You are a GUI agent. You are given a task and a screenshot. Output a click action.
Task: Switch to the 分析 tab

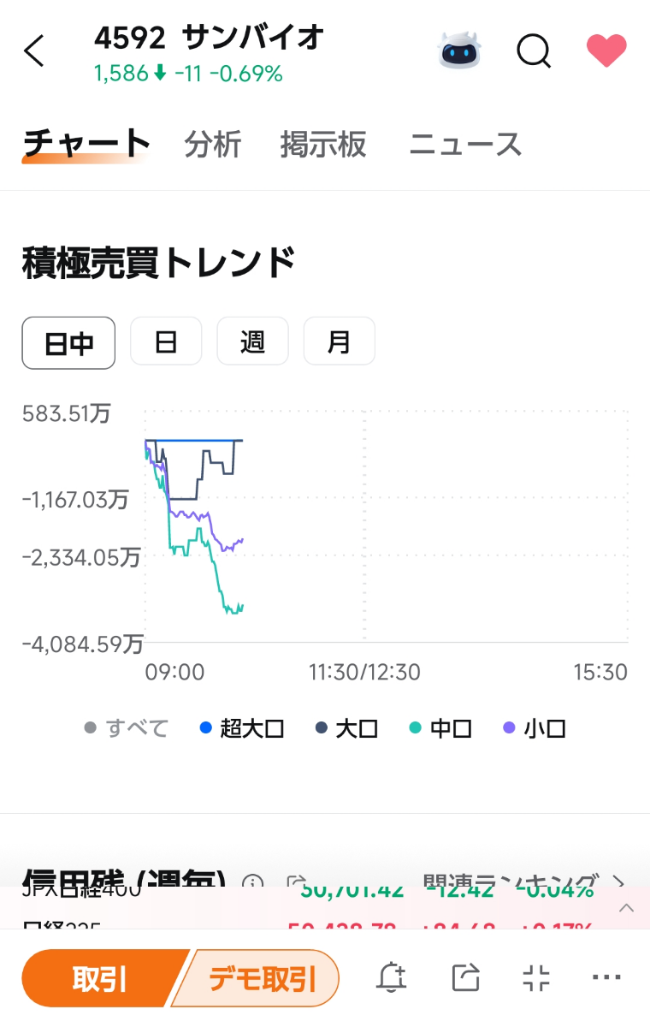click(x=210, y=145)
